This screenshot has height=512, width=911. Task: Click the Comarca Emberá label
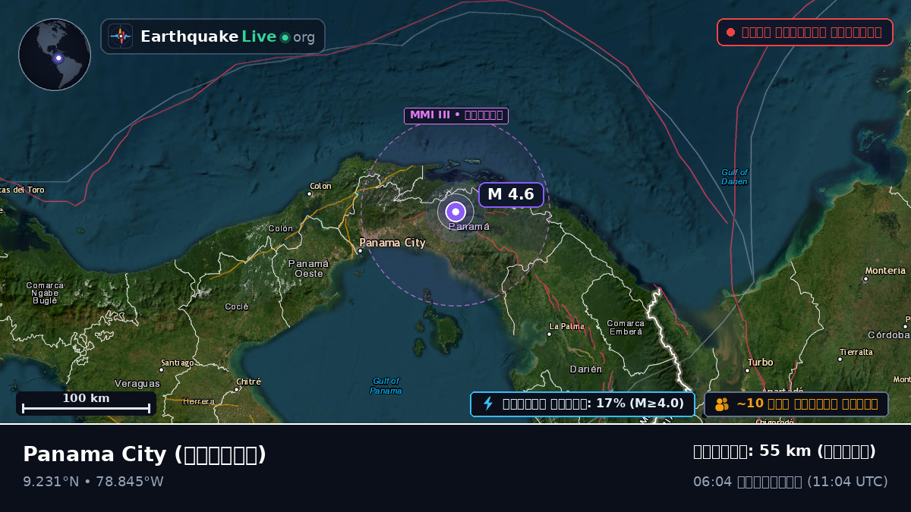click(626, 327)
